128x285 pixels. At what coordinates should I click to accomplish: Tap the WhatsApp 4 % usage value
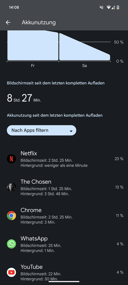click(120, 244)
